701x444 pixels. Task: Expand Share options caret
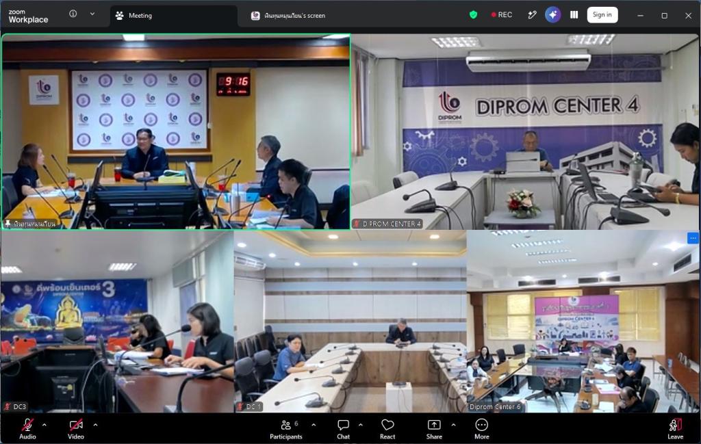click(453, 425)
